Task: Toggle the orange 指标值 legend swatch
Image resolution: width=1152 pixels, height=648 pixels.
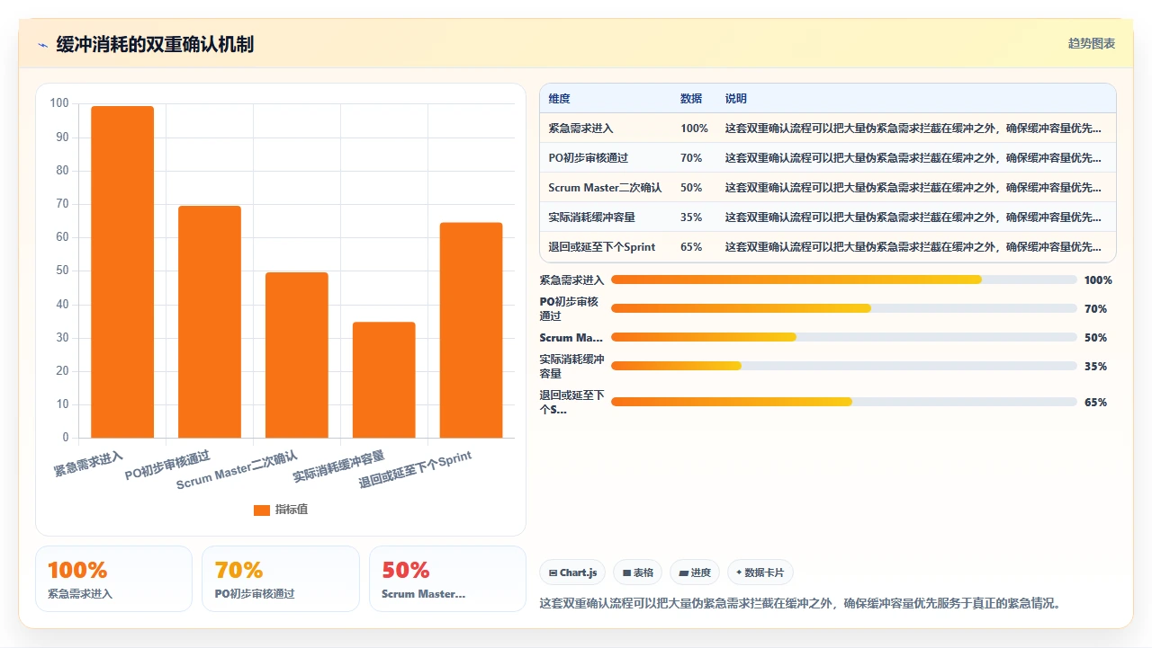Action: (262, 510)
